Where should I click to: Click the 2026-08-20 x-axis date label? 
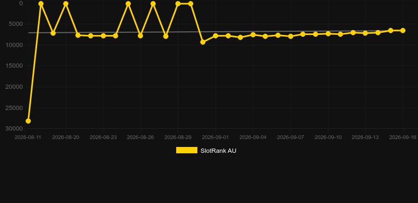[x=66, y=137]
